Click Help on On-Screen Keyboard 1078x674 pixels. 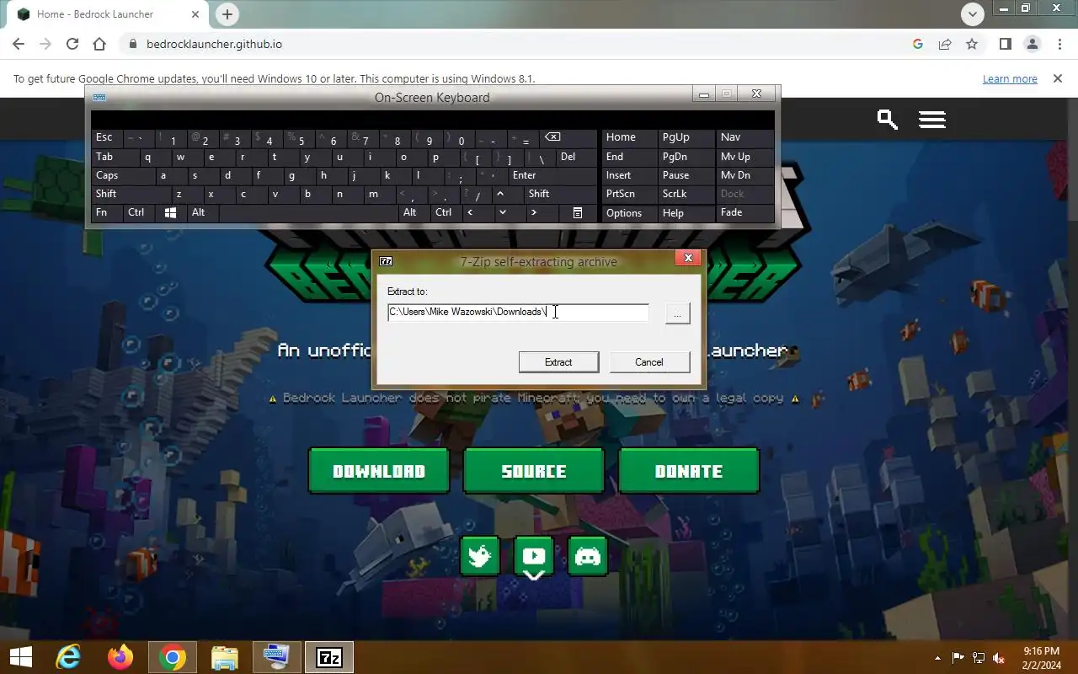pos(686,213)
